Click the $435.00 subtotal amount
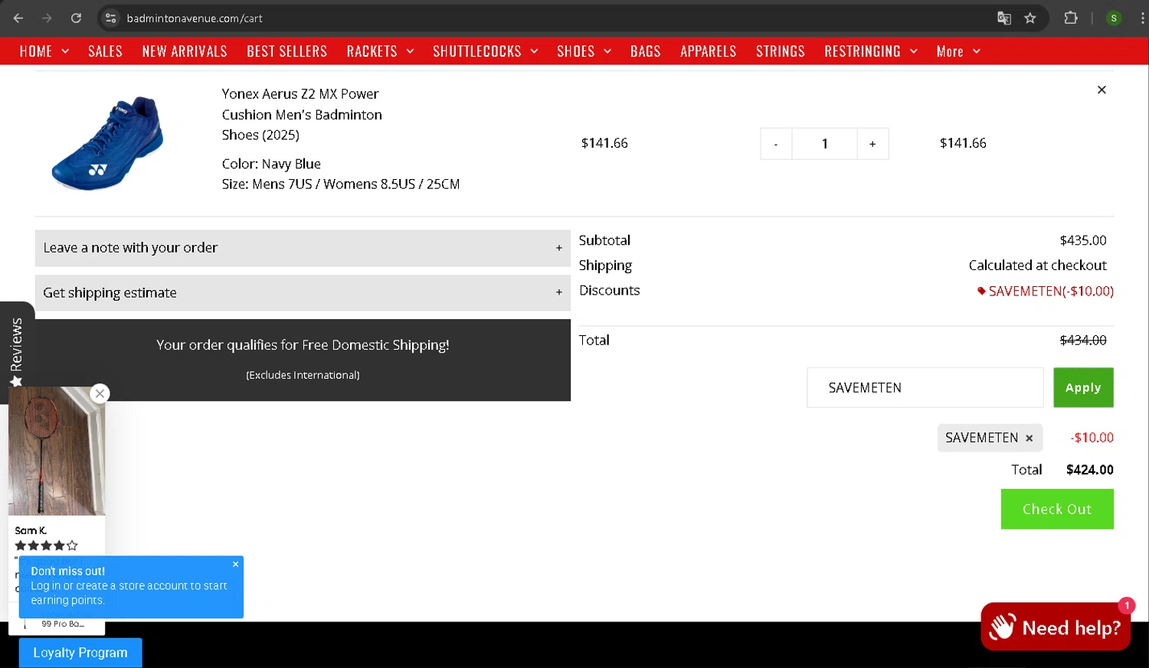 pos(1082,240)
